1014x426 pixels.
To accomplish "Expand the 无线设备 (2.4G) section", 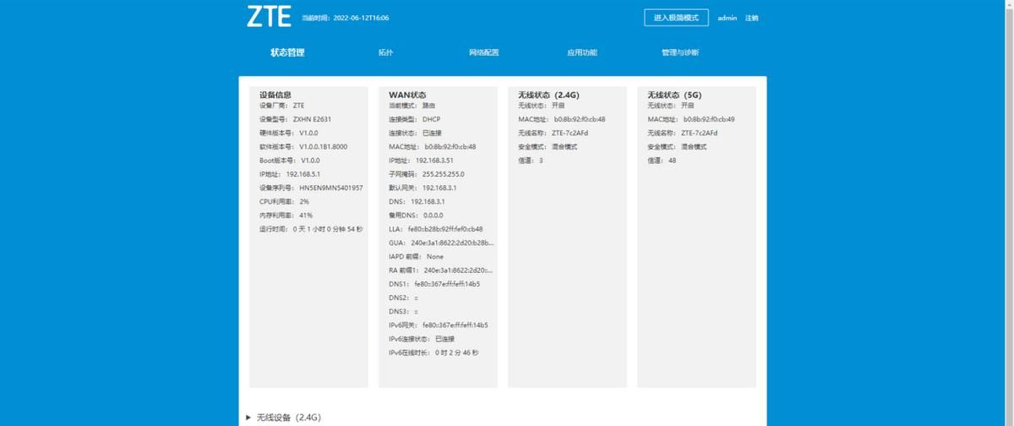I will point(283,418).
